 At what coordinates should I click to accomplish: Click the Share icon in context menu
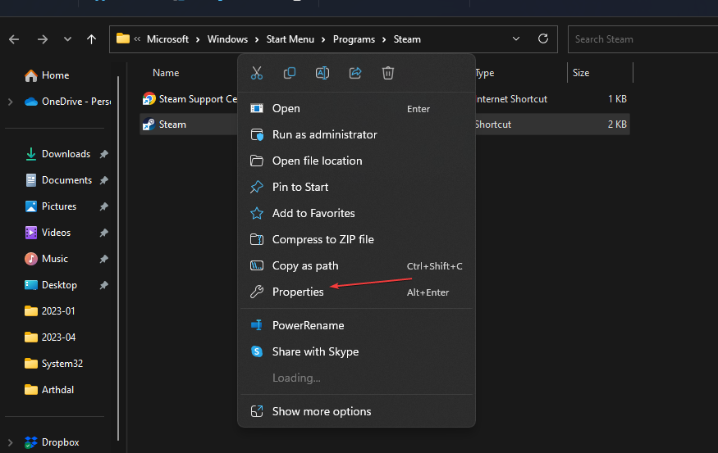[355, 73]
